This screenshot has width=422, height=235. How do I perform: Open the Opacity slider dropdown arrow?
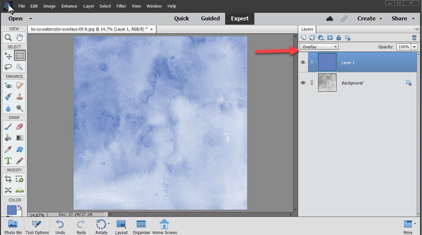(x=414, y=47)
